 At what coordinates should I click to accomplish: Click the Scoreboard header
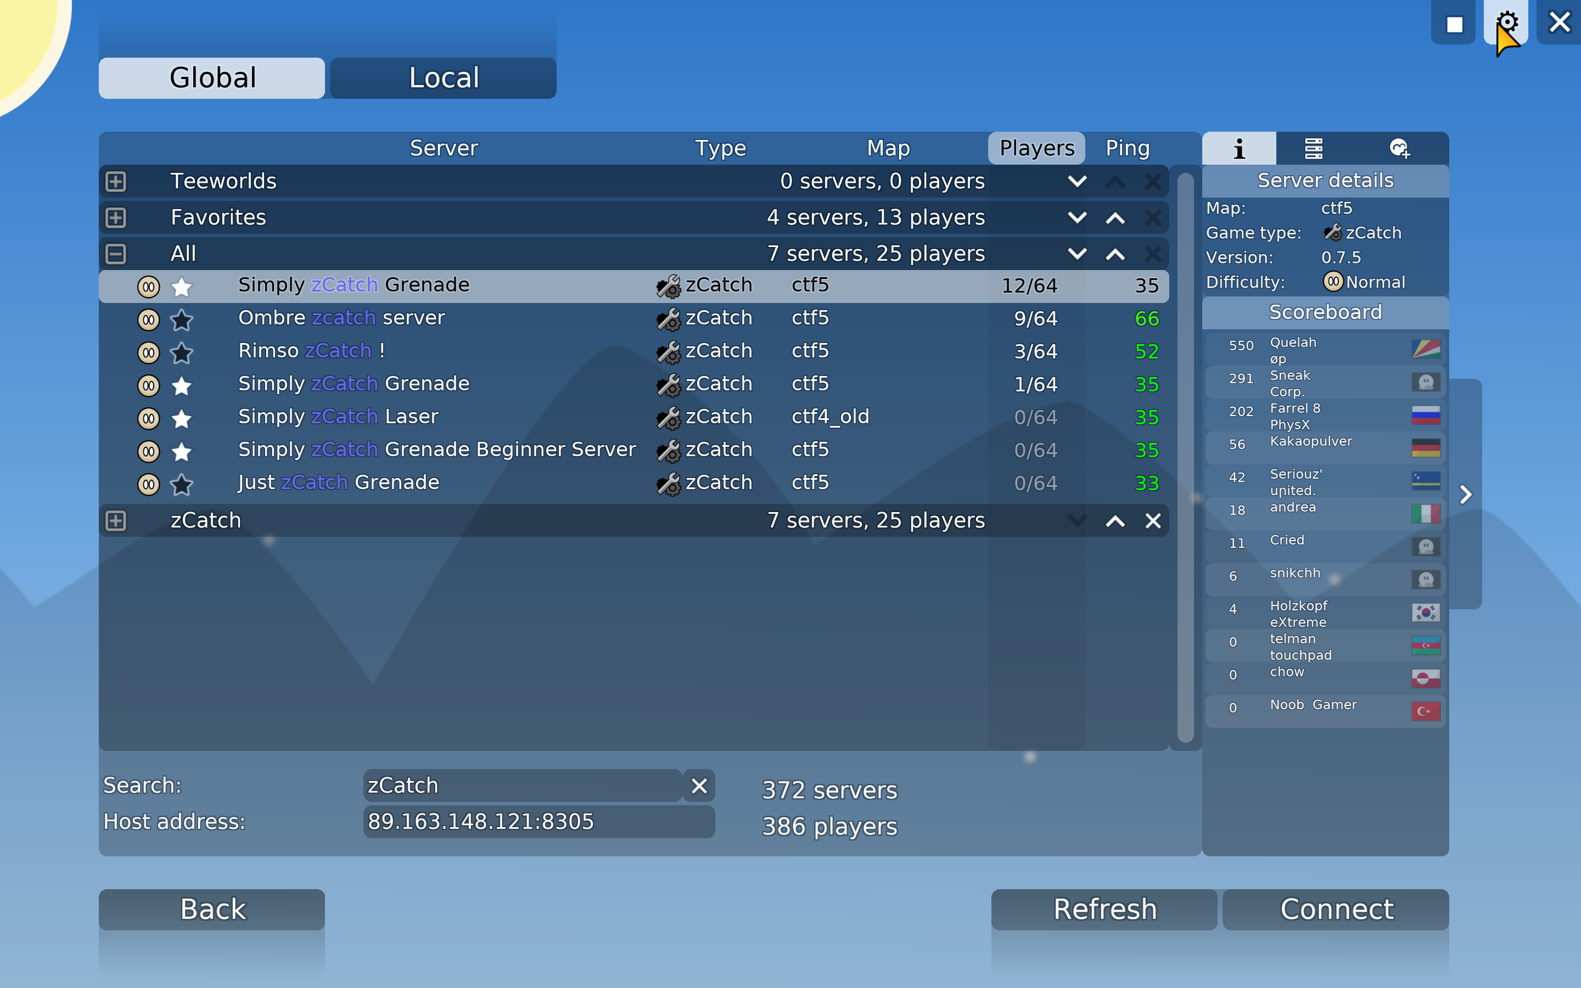click(x=1325, y=313)
